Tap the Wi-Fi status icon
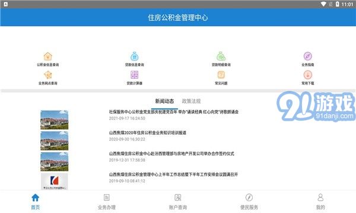 point(323,4)
